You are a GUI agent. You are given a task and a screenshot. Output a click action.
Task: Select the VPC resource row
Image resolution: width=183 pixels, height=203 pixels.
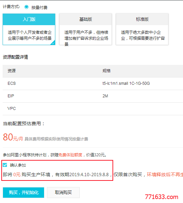pyautogui.click(x=93, y=109)
